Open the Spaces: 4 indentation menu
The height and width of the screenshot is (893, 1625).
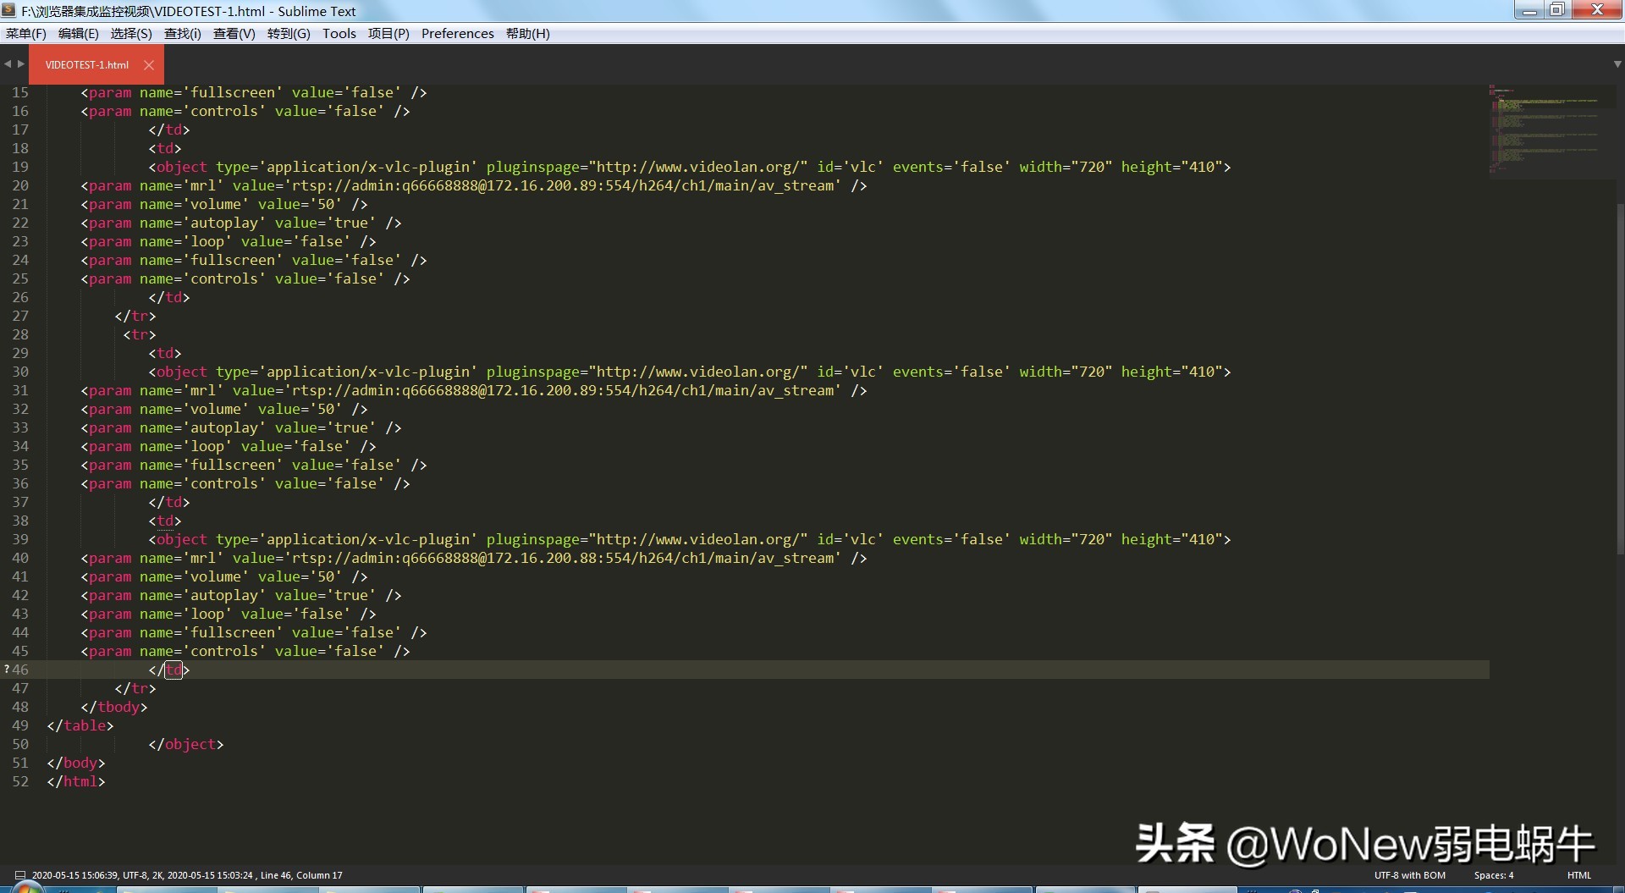(1493, 875)
